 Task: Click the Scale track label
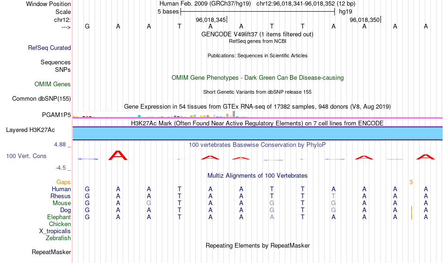[x=63, y=12]
